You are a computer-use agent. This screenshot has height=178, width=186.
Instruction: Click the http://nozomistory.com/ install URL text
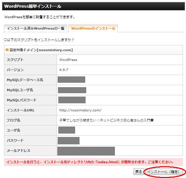(x=80, y=110)
